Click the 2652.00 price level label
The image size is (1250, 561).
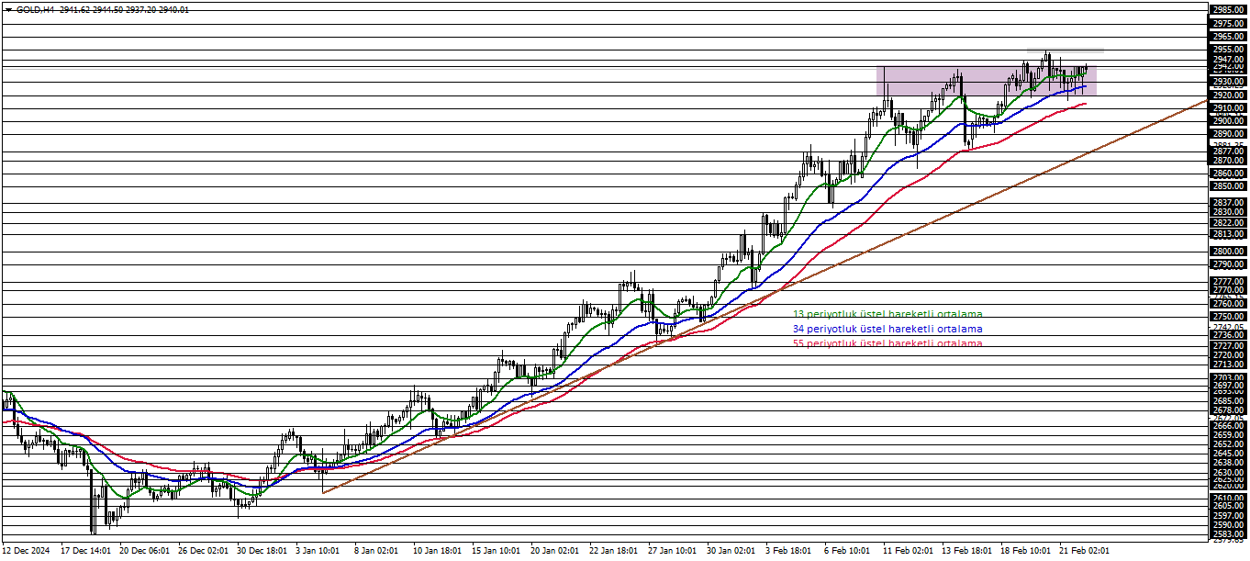1229,444
